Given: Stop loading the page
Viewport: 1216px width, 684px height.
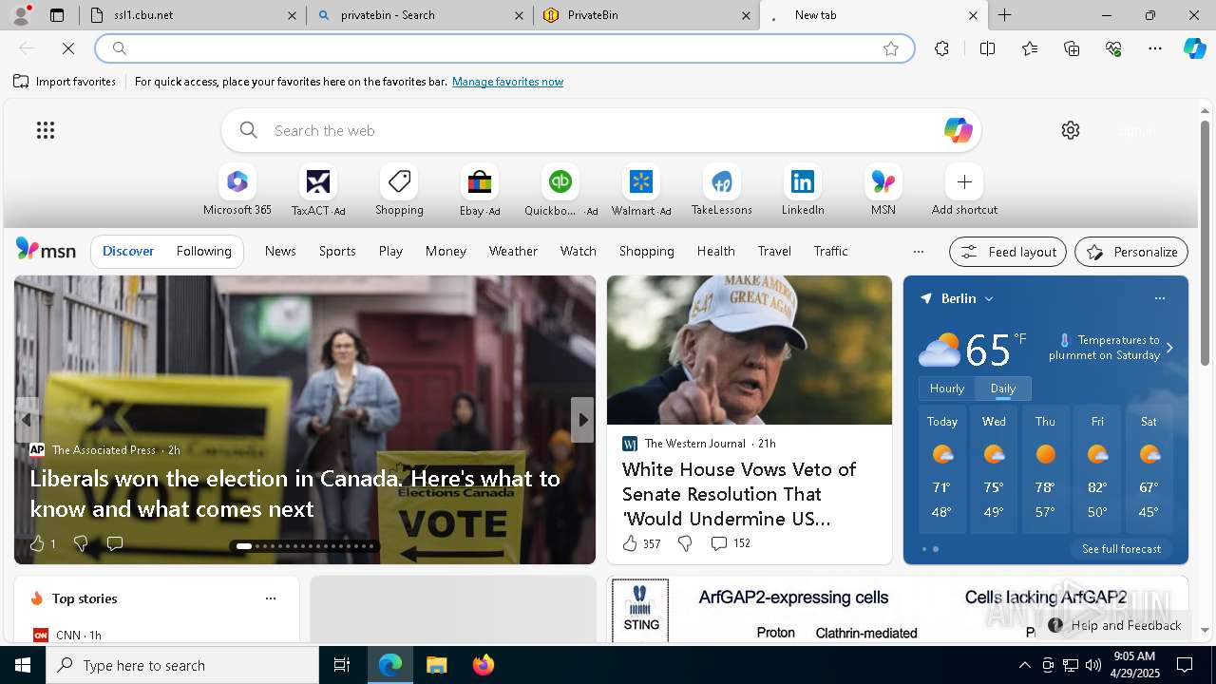Looking at the screenshot, I should tap(70, 48).
